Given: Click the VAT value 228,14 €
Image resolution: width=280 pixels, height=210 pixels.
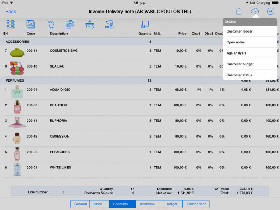Looking at the screenshot, I should point(246,189).
